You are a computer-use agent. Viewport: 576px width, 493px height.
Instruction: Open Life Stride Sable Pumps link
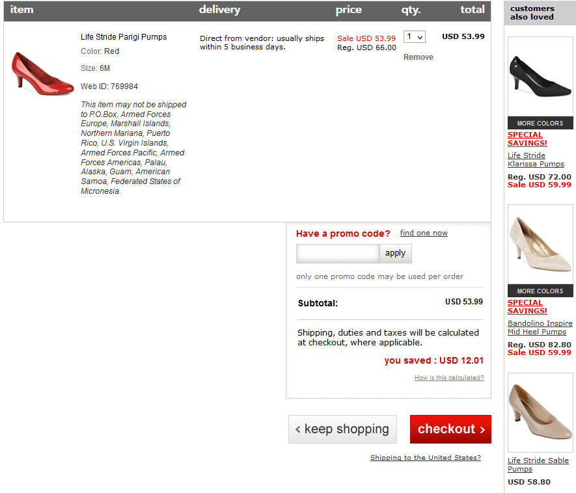coord(538,464)
